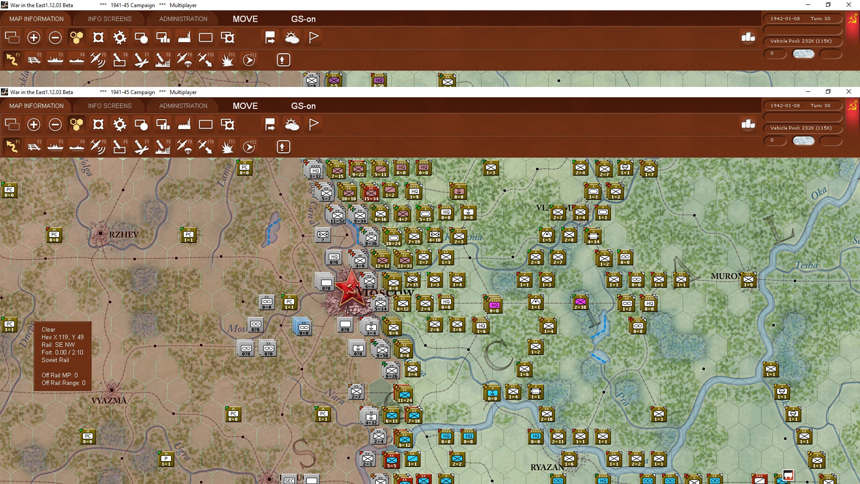The width and height of the screenshot is (860, 484).
Task: Click overlapping-windows map layer icon, front window
Action: pyautogui.click(x=12, y=125)
